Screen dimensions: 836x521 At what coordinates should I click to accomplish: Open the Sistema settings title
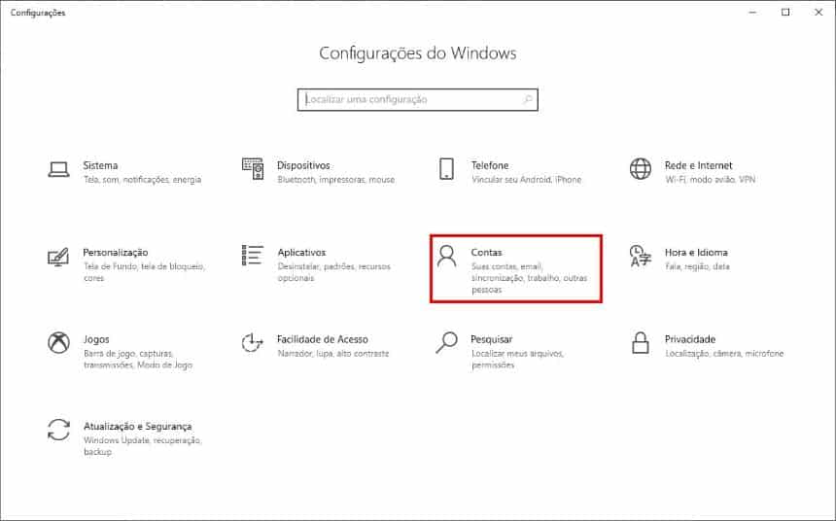100,165
